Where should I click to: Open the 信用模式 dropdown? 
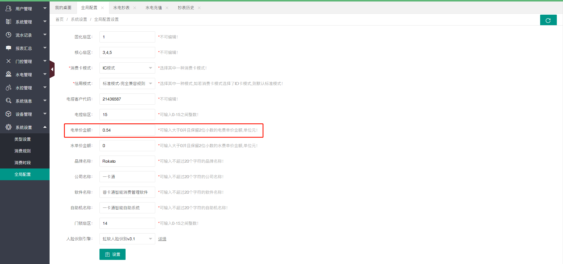(x=127, y=84)
